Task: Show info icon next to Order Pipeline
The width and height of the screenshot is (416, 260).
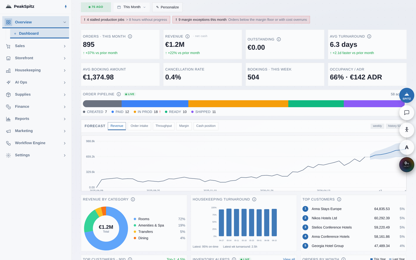Action: [x=119, y=94]
